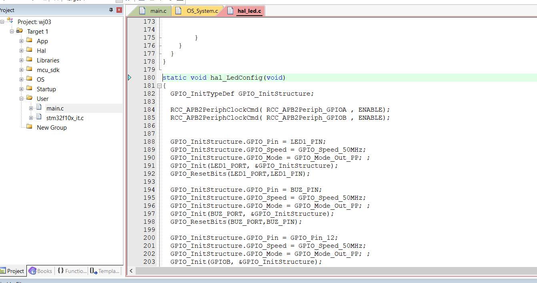Expand the Hal group
The image size is (537, 283).
pyautogui.click(x=22, y=50)
